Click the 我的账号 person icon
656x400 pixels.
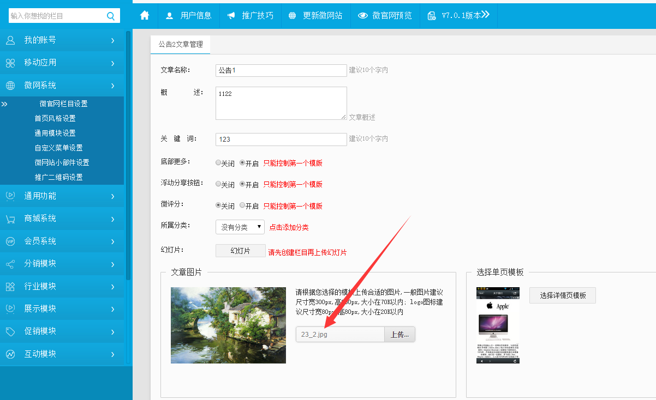[10, 40]
